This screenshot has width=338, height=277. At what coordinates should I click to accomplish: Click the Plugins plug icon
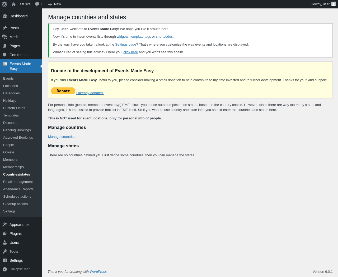(x=5, y=234)
